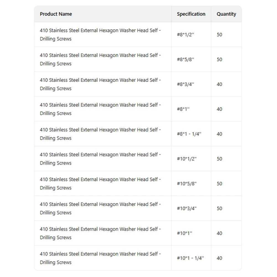Viewport: 277px width, 277px height.
Task: Click product name in the #10*5/8" row
Action: click(x=100, y=183)
